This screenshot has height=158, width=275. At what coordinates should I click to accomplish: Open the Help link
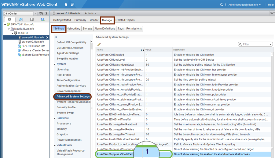tap(271, 5)
